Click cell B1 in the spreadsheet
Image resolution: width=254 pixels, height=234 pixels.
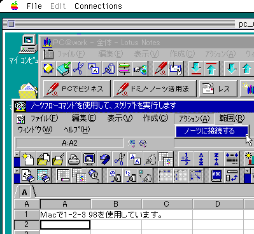(x=116, y=215)
